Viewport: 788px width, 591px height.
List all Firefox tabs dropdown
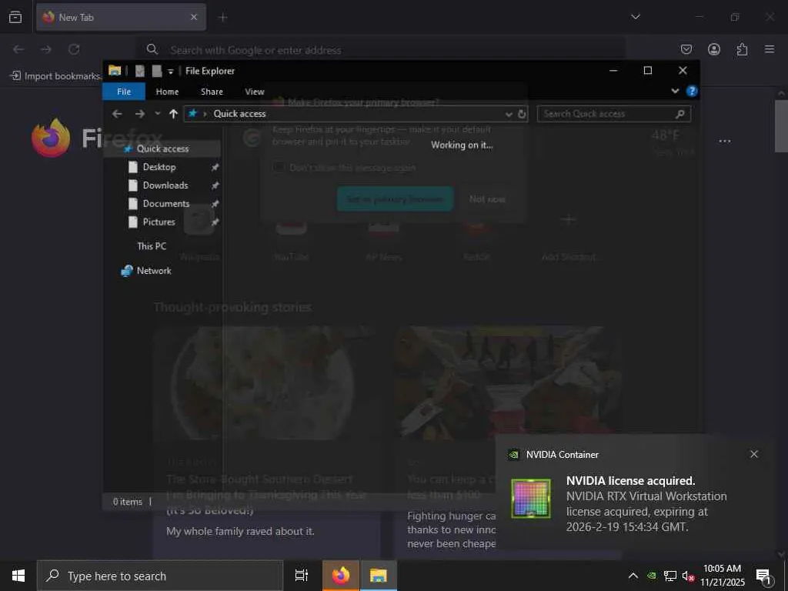click(635, 17)
